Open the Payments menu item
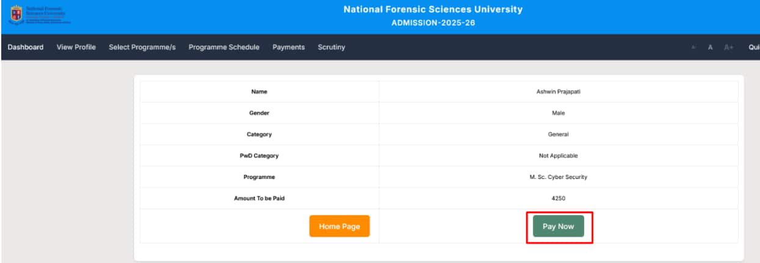 point(289,47)
